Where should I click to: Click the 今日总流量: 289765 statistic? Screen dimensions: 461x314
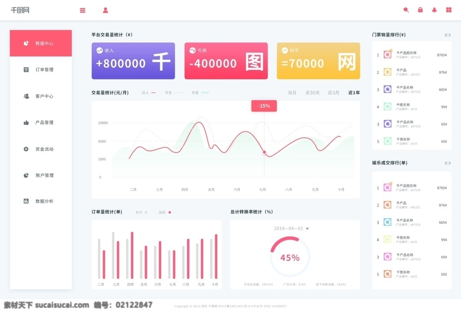[259, 285]
